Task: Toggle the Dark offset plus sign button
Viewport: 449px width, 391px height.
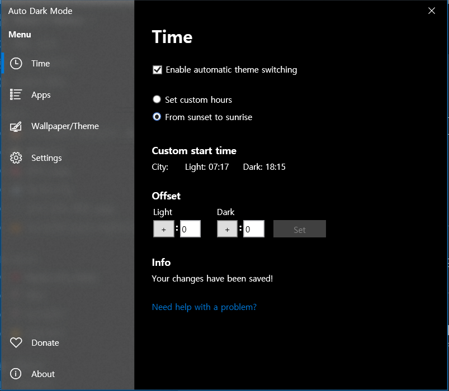Action: 227,229
